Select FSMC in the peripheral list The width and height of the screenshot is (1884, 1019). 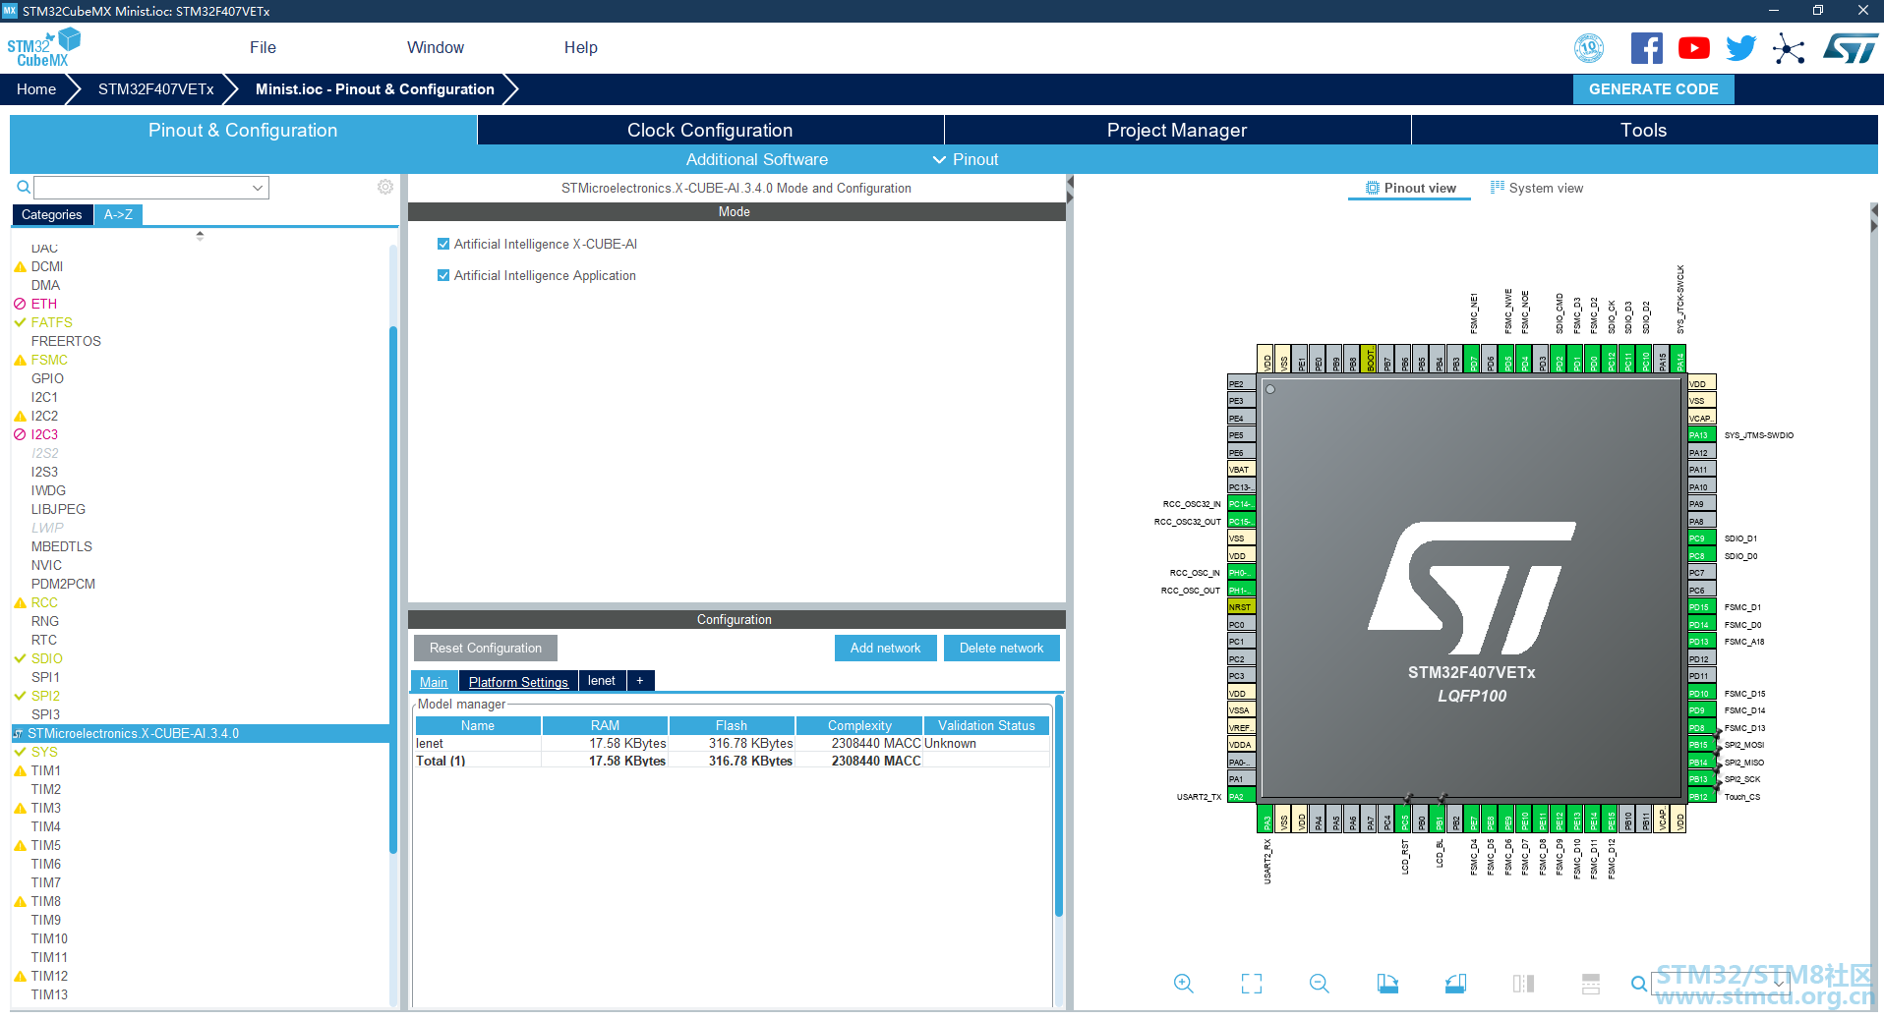tap(49, 360)
